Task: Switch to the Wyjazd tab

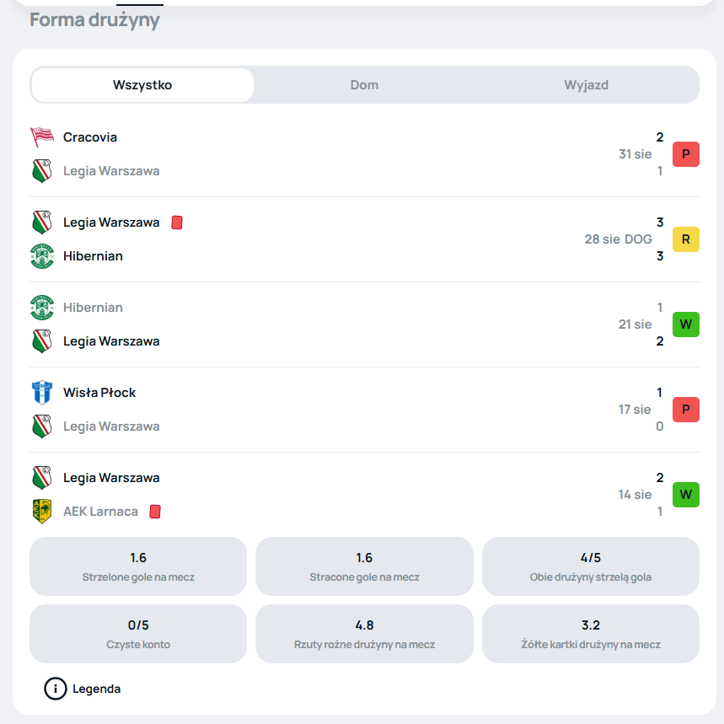Action: click(587, 85)
